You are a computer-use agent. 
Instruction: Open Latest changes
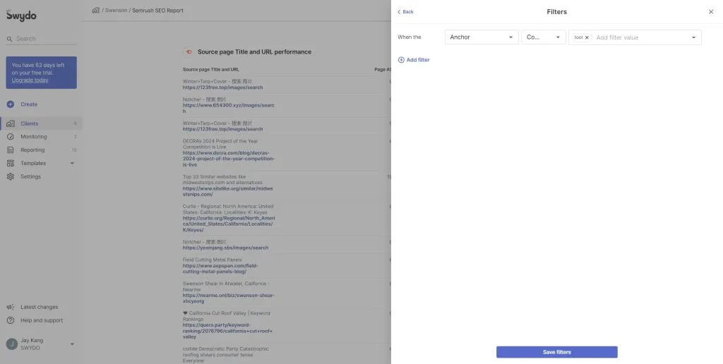(x=40, y=308)
